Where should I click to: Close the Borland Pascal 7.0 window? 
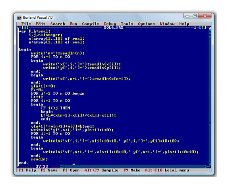pos(205,16)
